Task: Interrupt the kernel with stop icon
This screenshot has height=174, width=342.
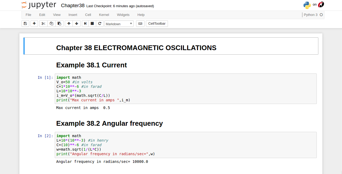Action: pyautogui.click(x=92, y=24)
